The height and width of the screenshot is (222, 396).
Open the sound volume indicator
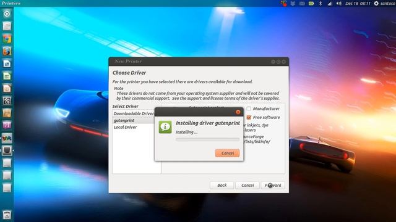339,4
